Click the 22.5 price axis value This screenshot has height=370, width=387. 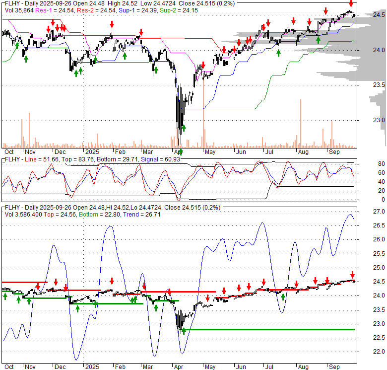(379, 338)
